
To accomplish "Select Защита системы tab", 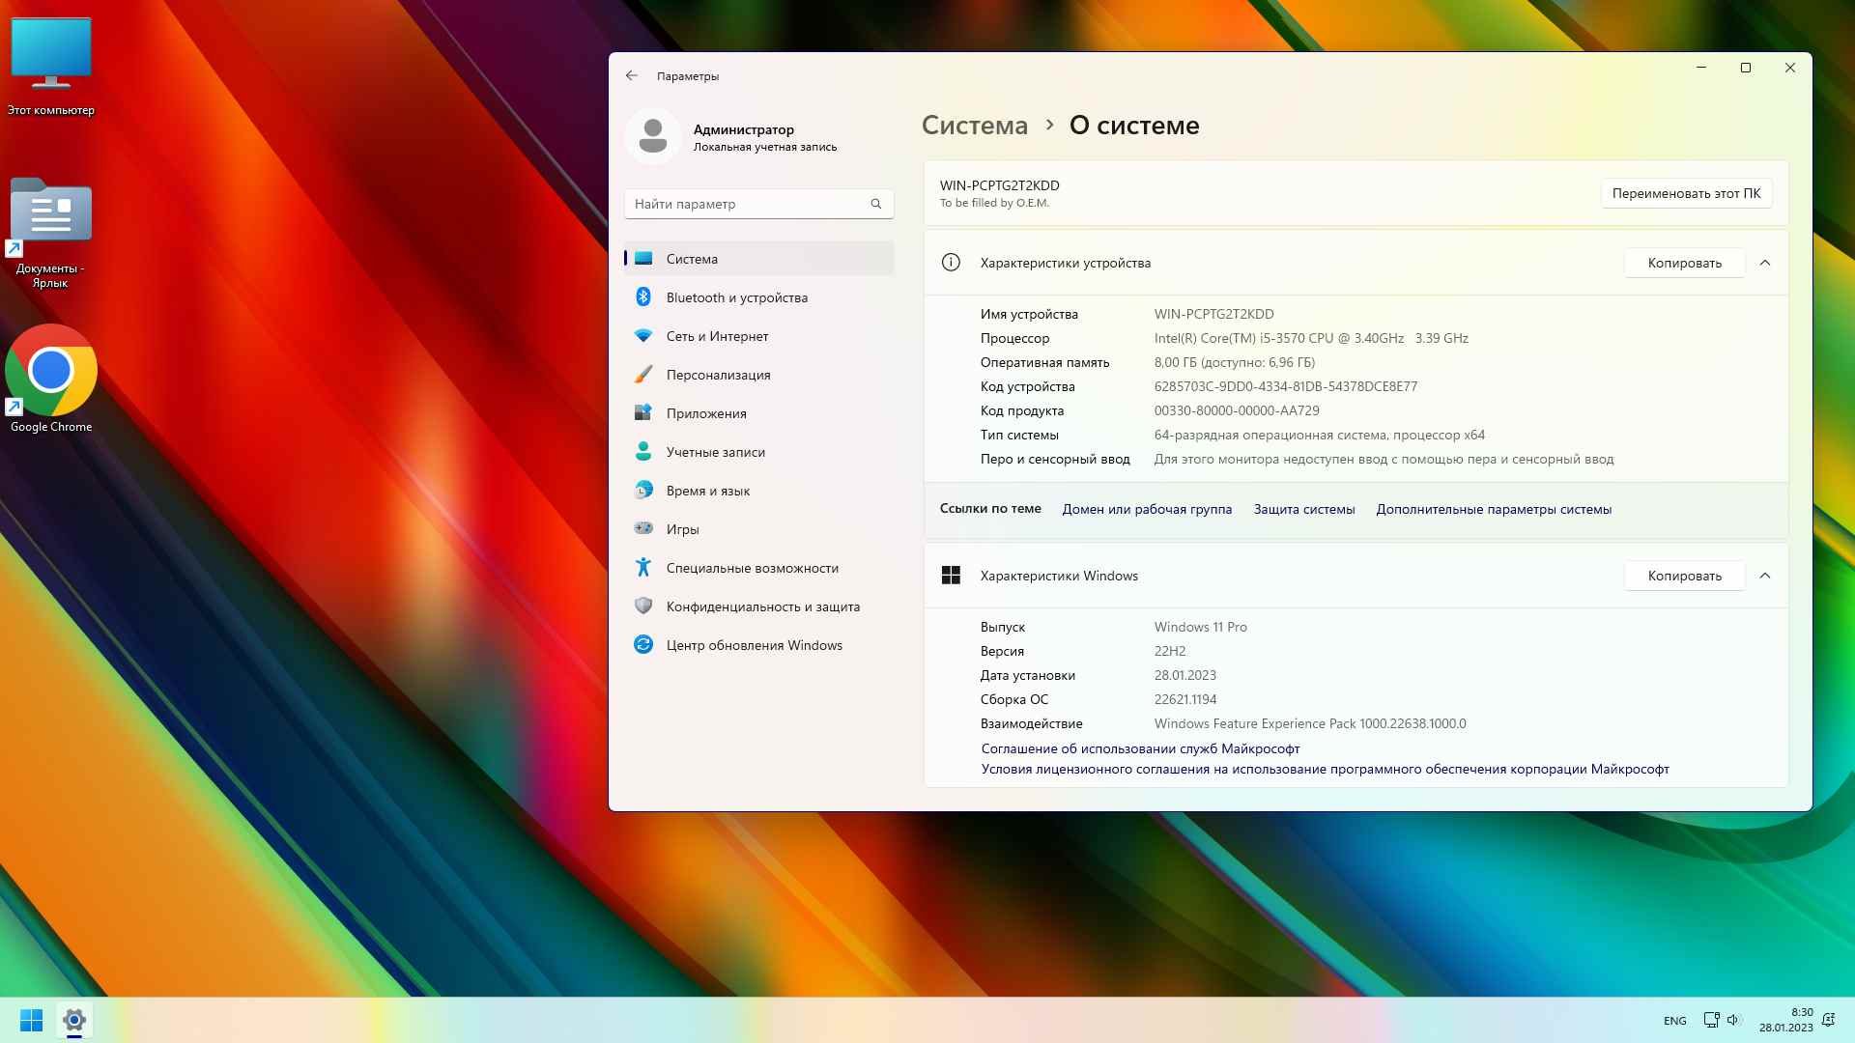I will (1302, 508).
